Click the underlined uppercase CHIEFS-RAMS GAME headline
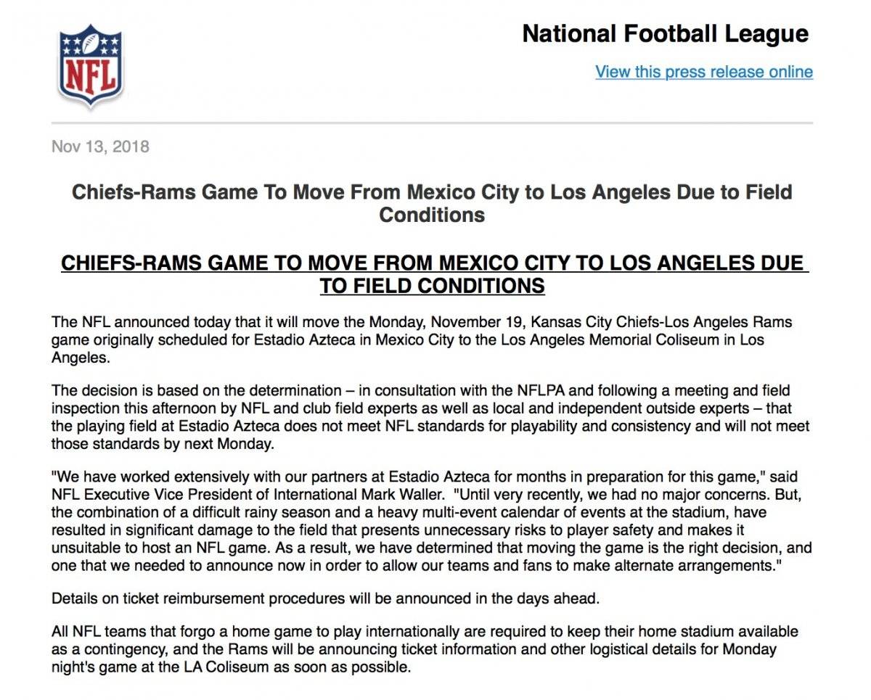871x700 pixels. pyautogui.click(x=433, y=274)
